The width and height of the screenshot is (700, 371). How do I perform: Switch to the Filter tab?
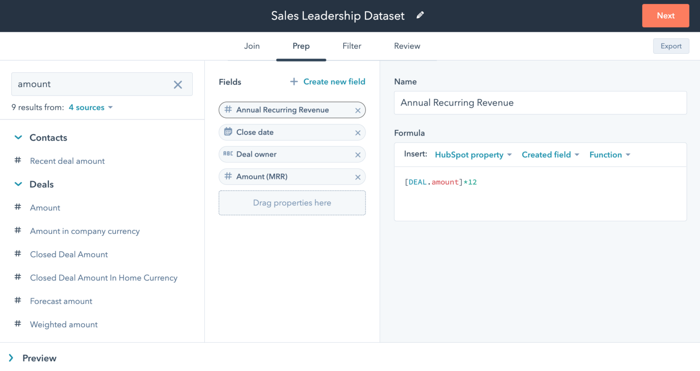tap(352, 46)
